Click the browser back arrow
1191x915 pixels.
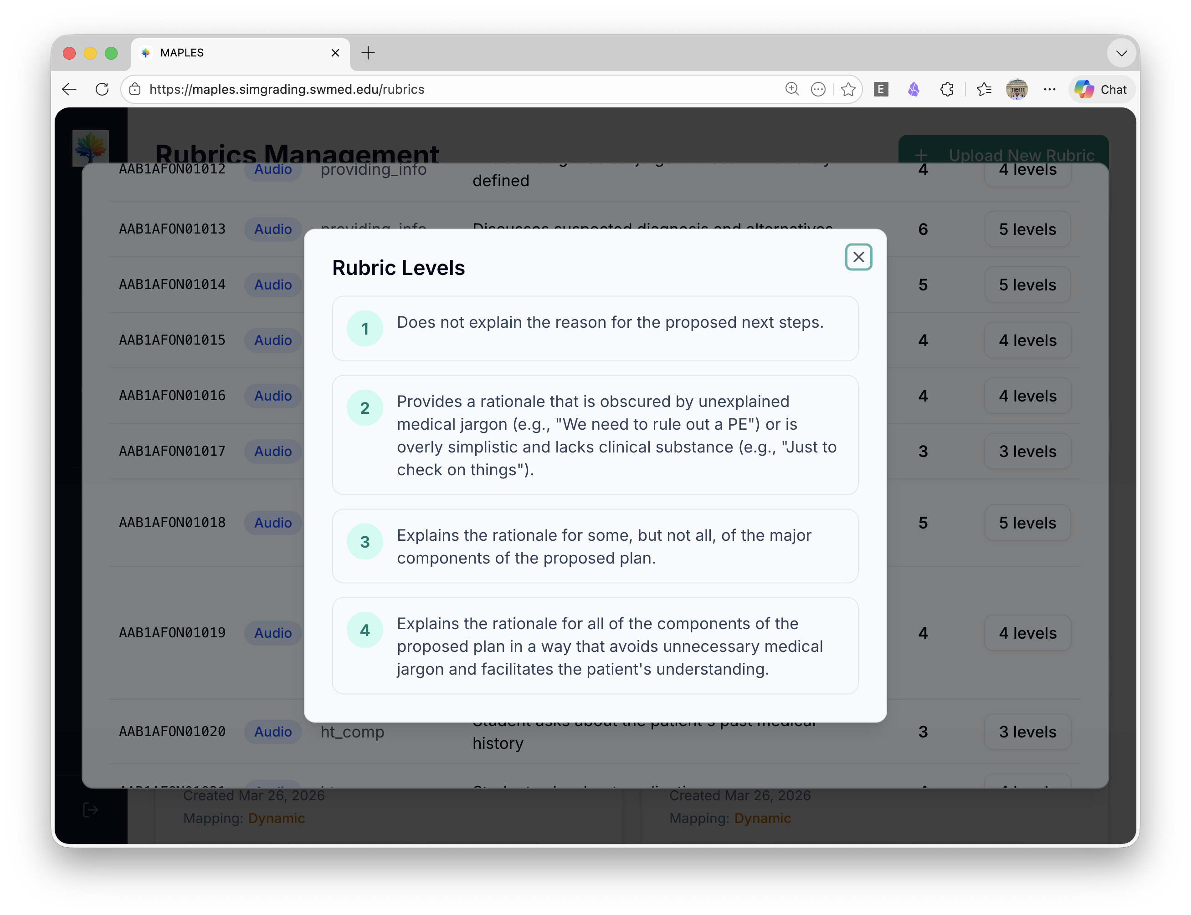pyautogui.click(x=69, y=89)
